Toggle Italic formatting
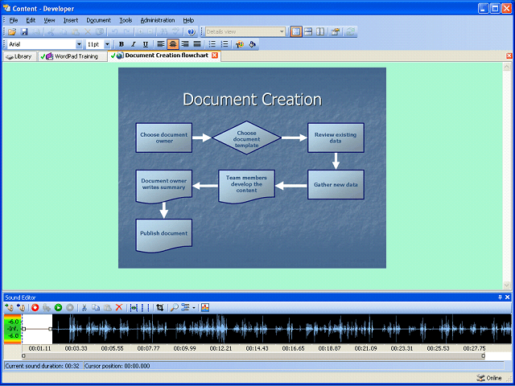Screen dimensions: 515x386 click(133, 44)
